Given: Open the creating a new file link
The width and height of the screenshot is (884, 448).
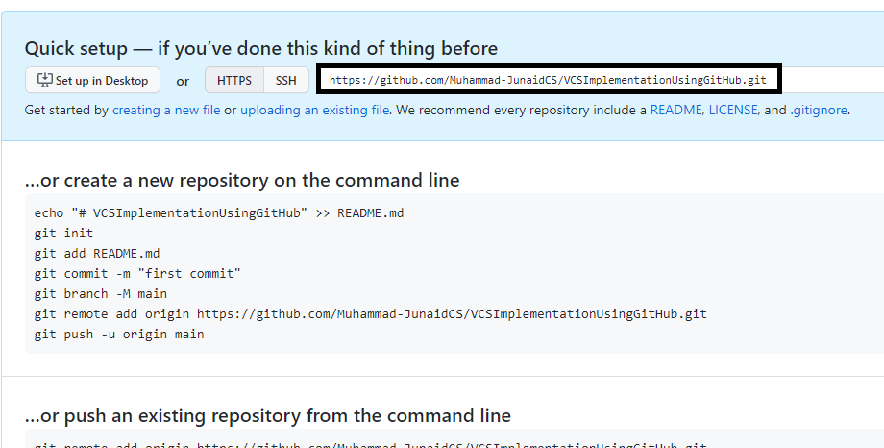Looking at the screenshot, I should click(x=166, y=110).
